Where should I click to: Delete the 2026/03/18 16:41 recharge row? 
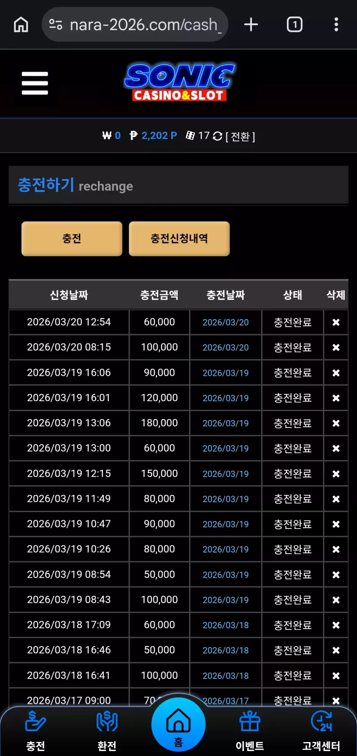336,675
